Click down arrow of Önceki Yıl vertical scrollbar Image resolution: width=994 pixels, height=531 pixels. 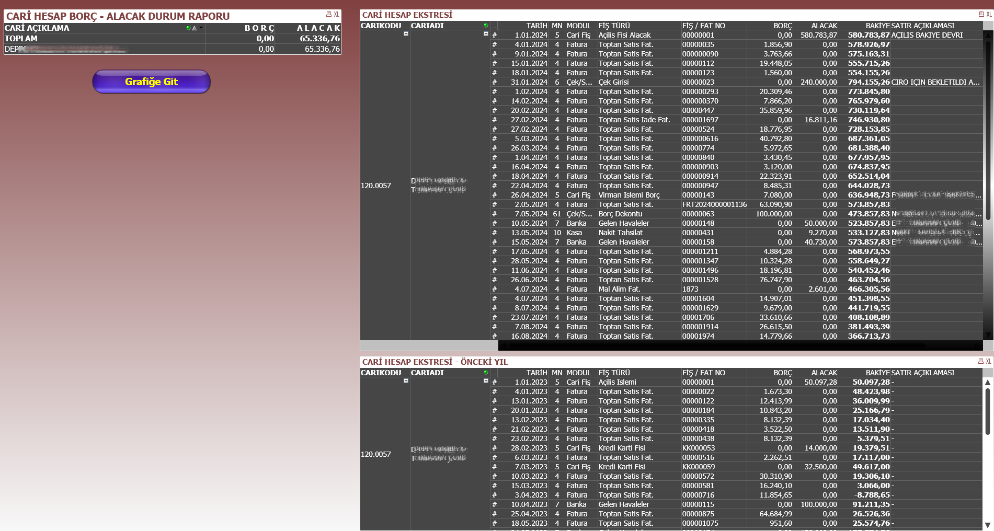(988, 525)
